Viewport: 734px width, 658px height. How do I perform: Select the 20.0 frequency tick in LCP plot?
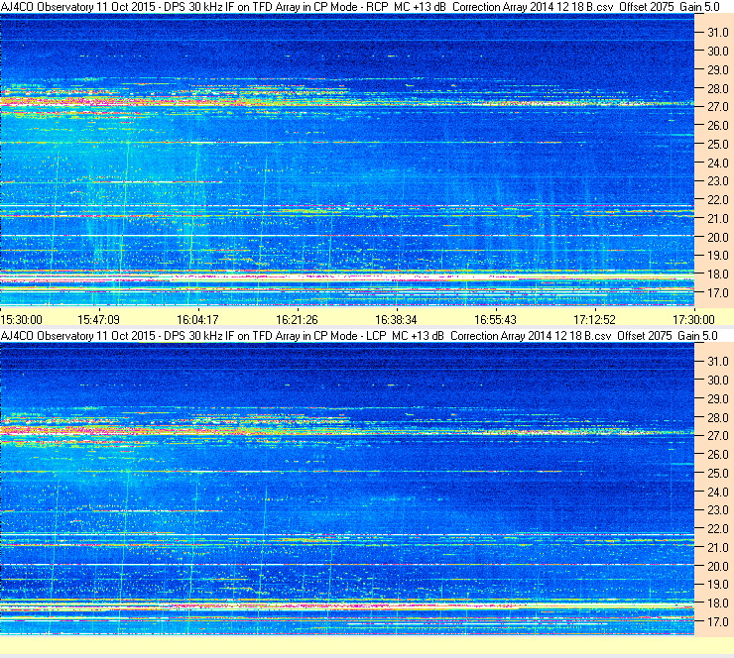717,567
